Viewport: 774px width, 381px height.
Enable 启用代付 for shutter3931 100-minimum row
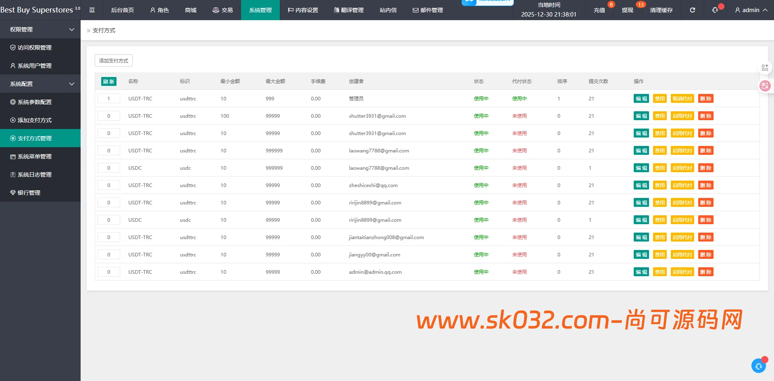(x=682, y=116)
